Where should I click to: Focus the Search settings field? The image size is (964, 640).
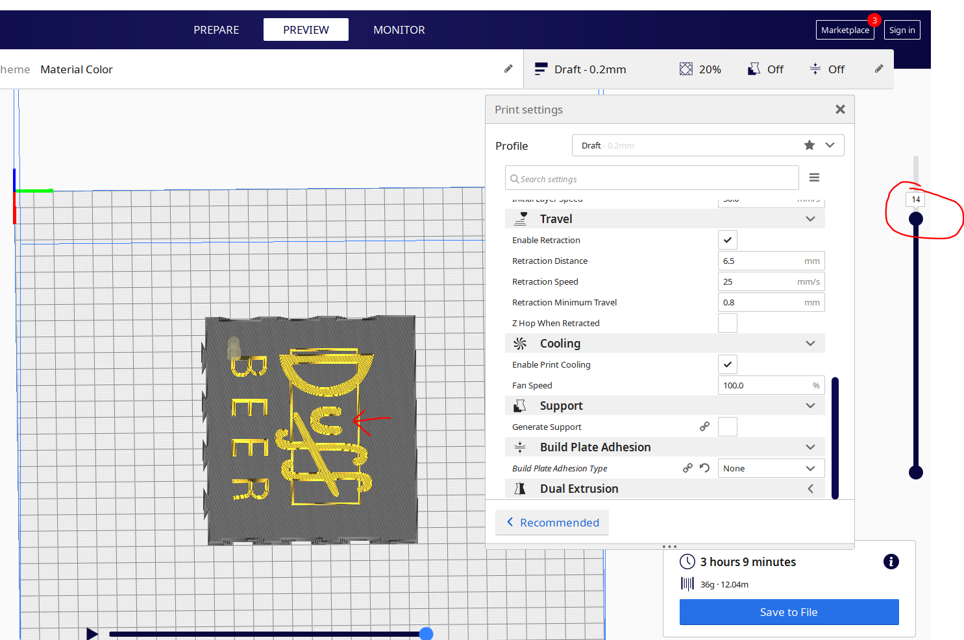click(x=652, y=178)
